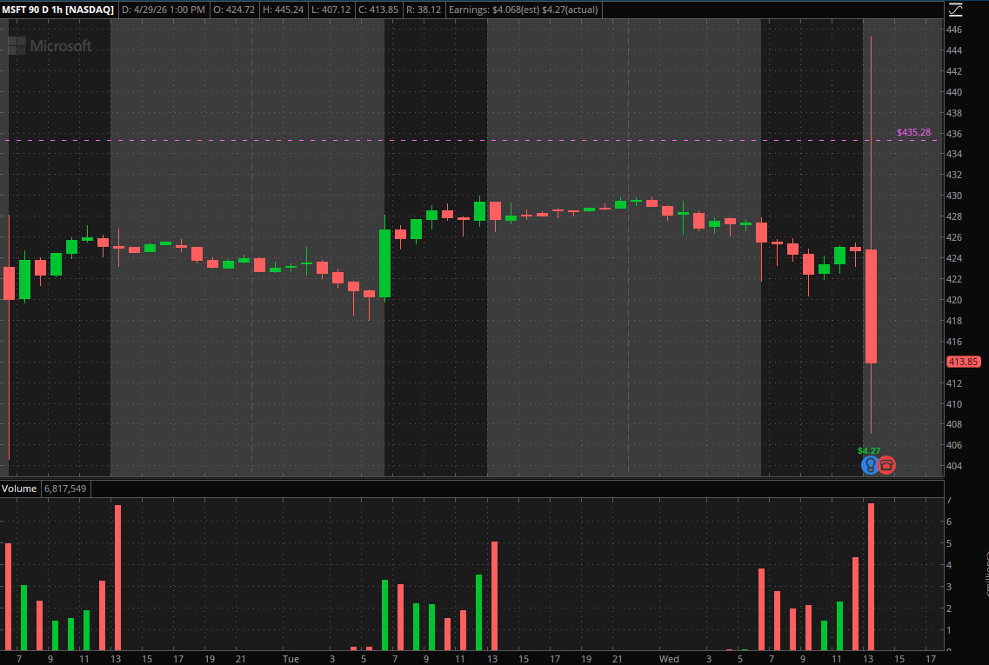
Task: Click 404 on the price axis
Action: click(954, 466)
